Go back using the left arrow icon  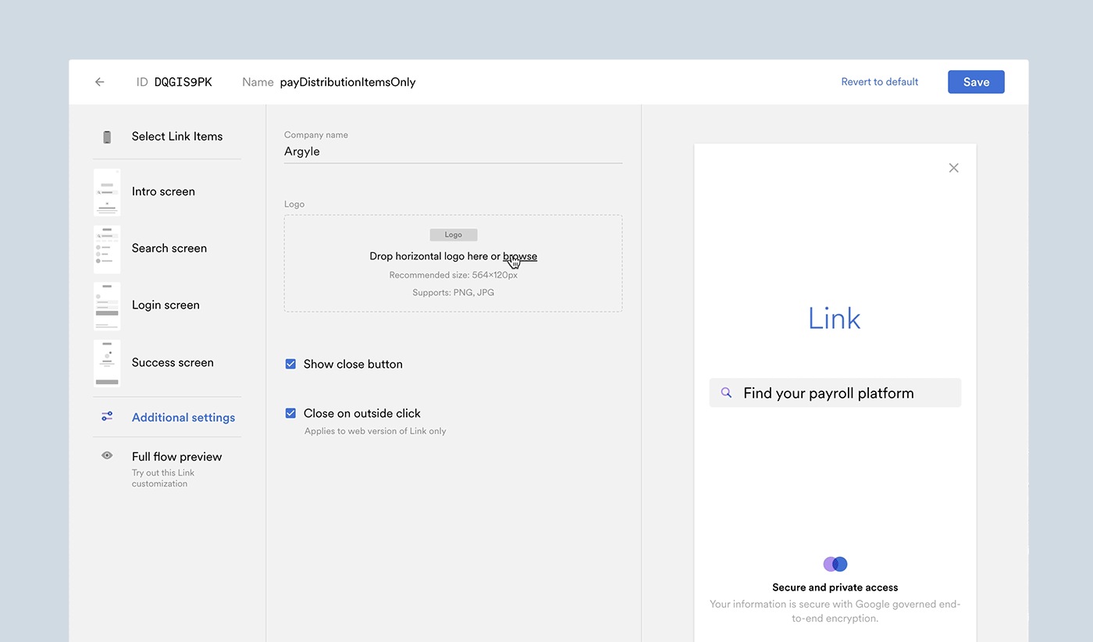[99, 82]
